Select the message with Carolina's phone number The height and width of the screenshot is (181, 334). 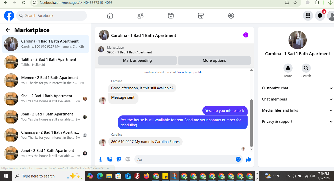(145, 142)
